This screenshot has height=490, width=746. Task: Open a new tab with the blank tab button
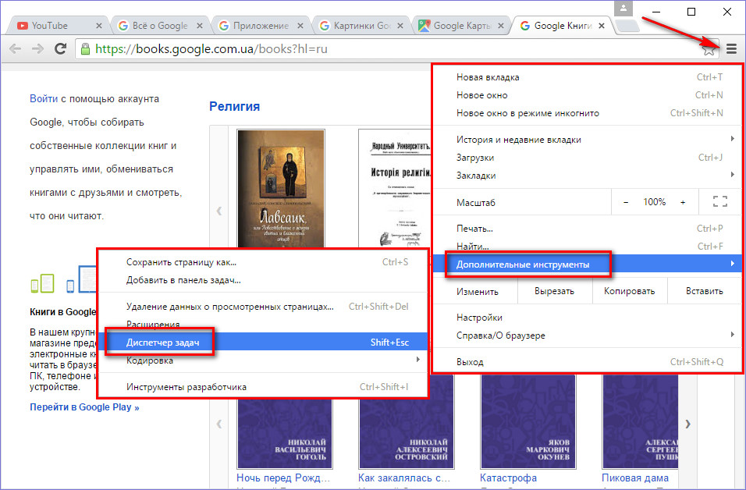pyautogui.click(x=628, y=26)
